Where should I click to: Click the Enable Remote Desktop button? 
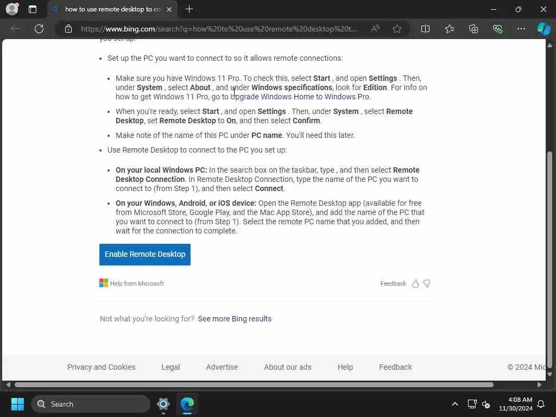144,254
